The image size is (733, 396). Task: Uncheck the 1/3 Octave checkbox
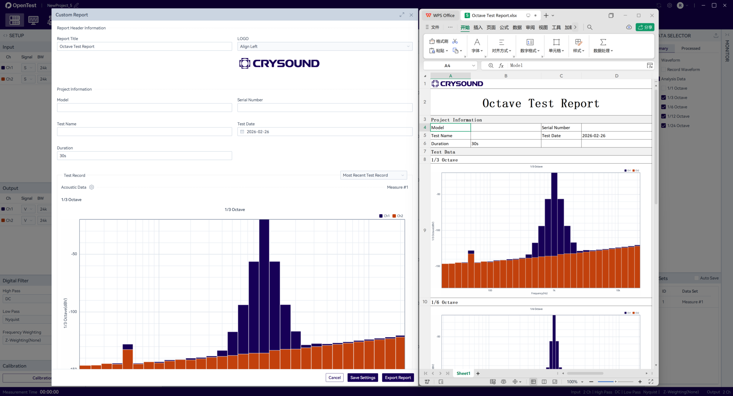[663, 98]
